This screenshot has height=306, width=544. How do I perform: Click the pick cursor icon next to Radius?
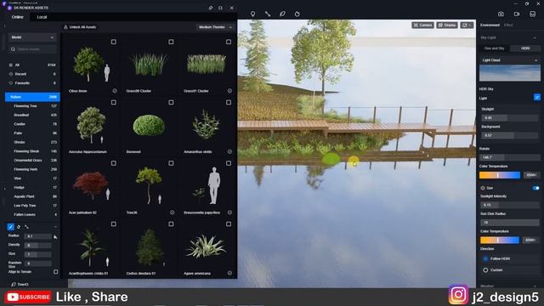point(55,236)
